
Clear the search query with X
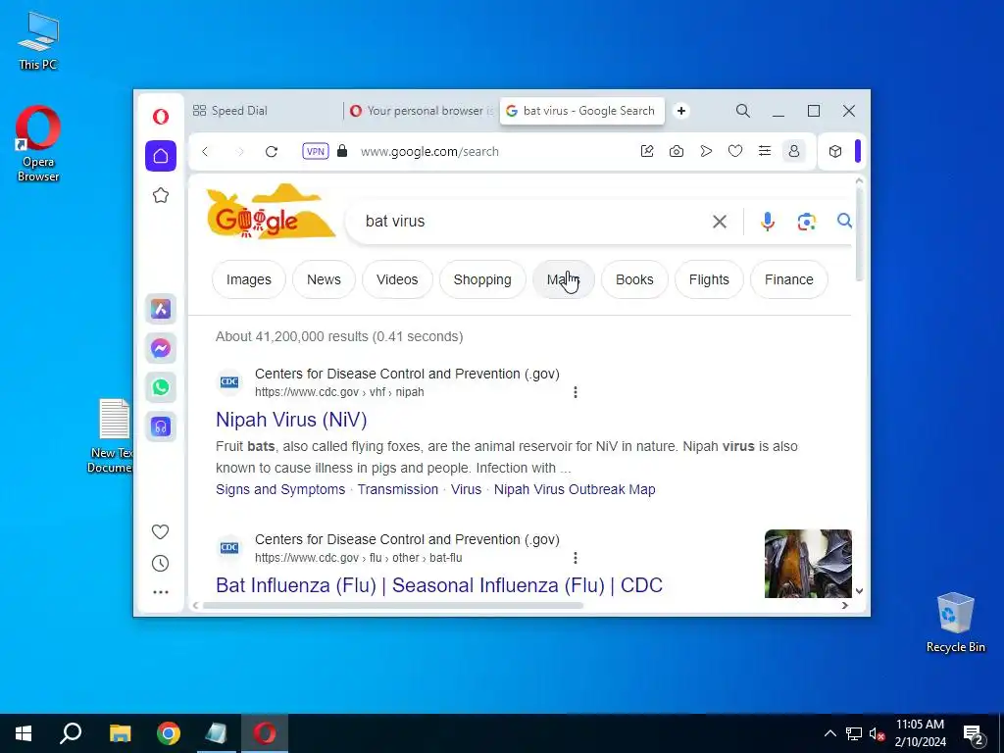click(x=720, y=222)
